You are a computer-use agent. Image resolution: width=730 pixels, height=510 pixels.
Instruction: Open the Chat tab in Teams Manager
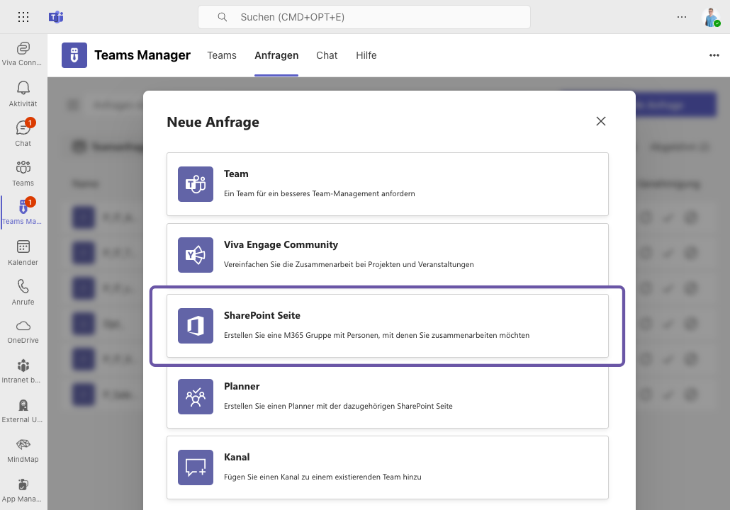point(327,55)
